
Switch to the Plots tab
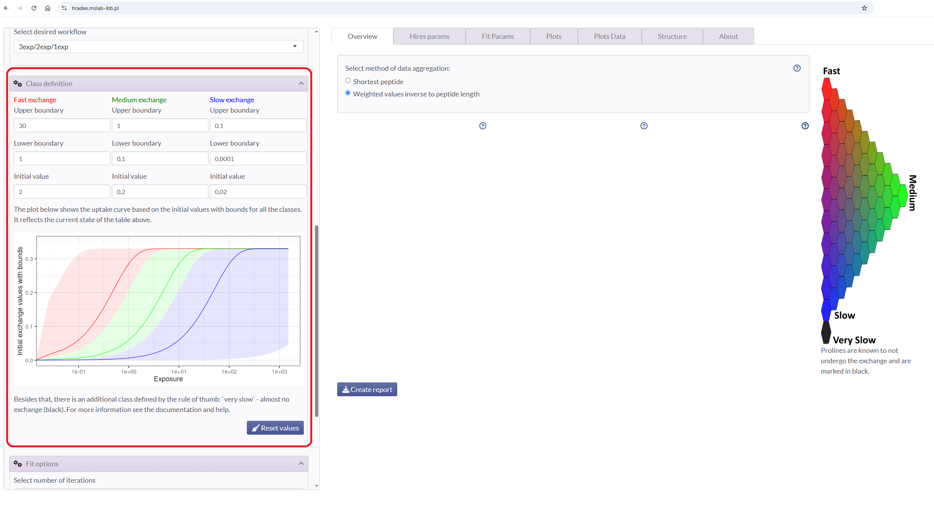pos(554,36)
